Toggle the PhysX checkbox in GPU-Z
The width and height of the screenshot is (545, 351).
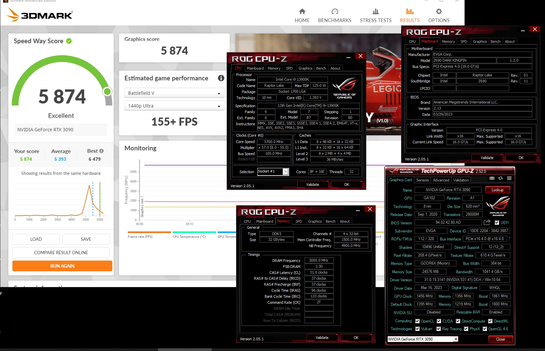pos(466,329)
